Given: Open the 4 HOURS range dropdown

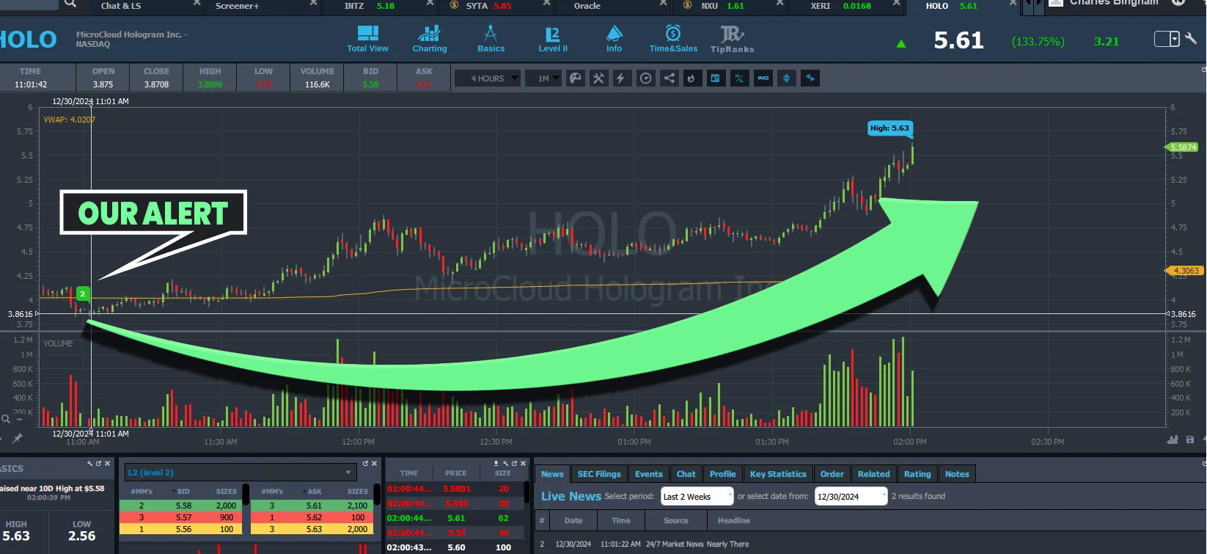Looking at the screenshot, I should [x=488, y=79].
